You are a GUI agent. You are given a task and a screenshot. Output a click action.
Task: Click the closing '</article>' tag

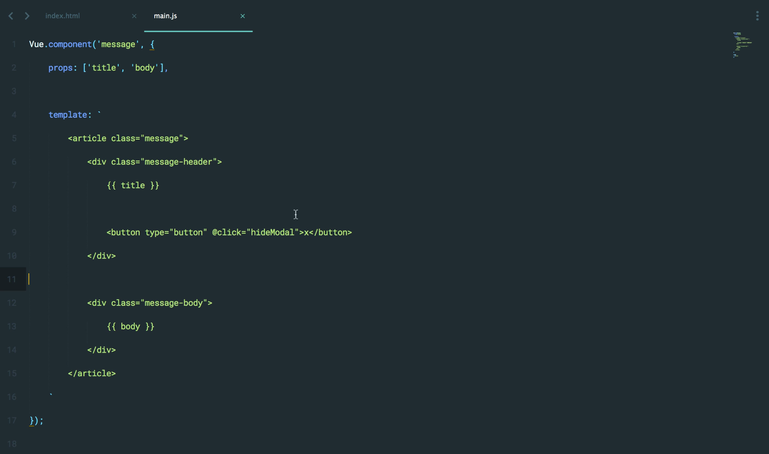coord(92,374)
